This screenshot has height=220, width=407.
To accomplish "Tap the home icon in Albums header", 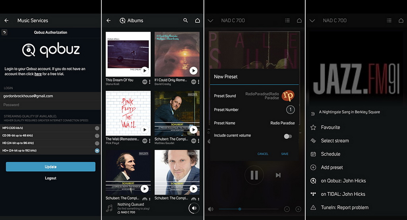I will pyautogui.click(x=198, y=20).
